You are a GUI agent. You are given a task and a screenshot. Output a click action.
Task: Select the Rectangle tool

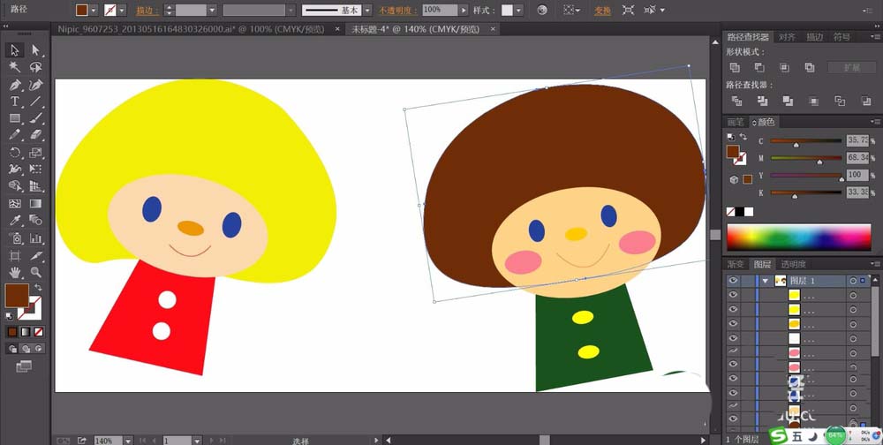click(15, 118)
